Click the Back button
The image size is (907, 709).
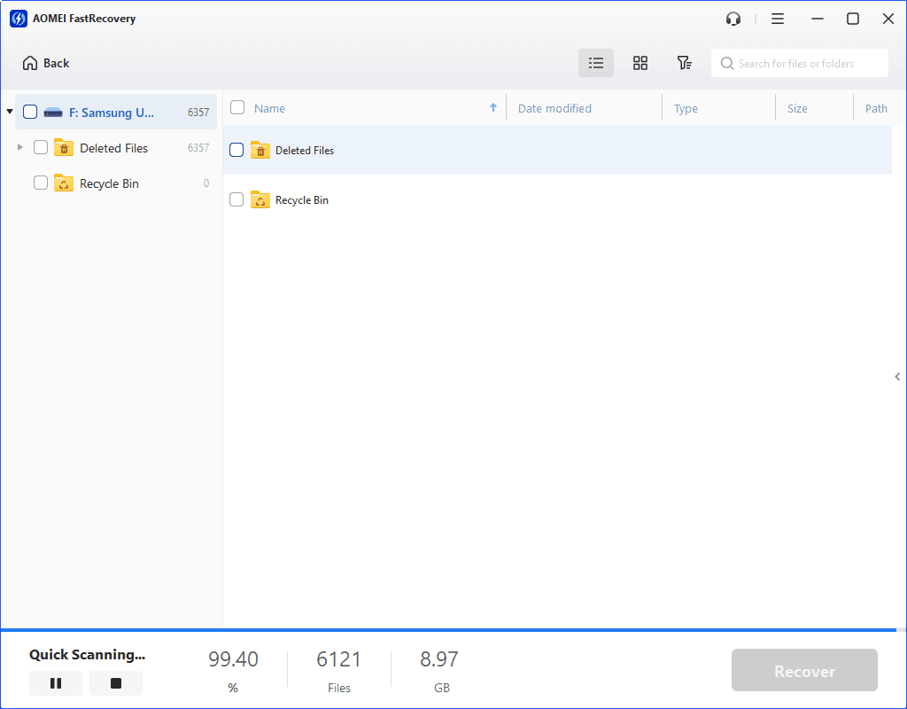tap(45, 63)
